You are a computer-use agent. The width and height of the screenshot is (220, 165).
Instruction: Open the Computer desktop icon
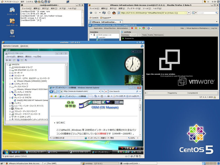(12, 11)
